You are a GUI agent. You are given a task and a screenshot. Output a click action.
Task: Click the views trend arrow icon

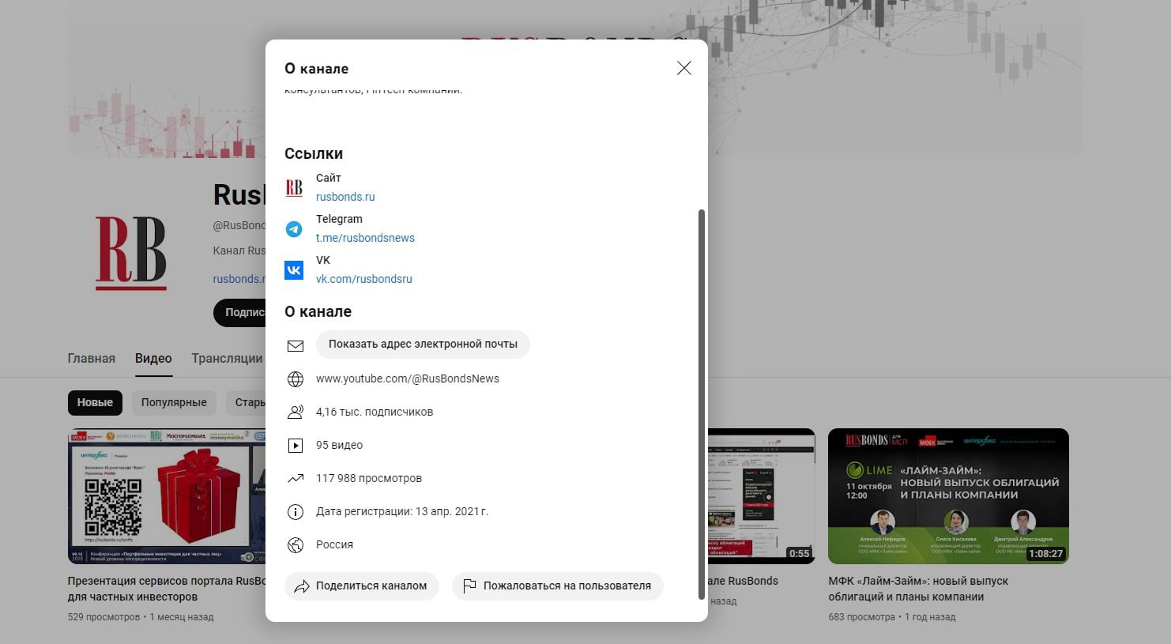point(296,479)
